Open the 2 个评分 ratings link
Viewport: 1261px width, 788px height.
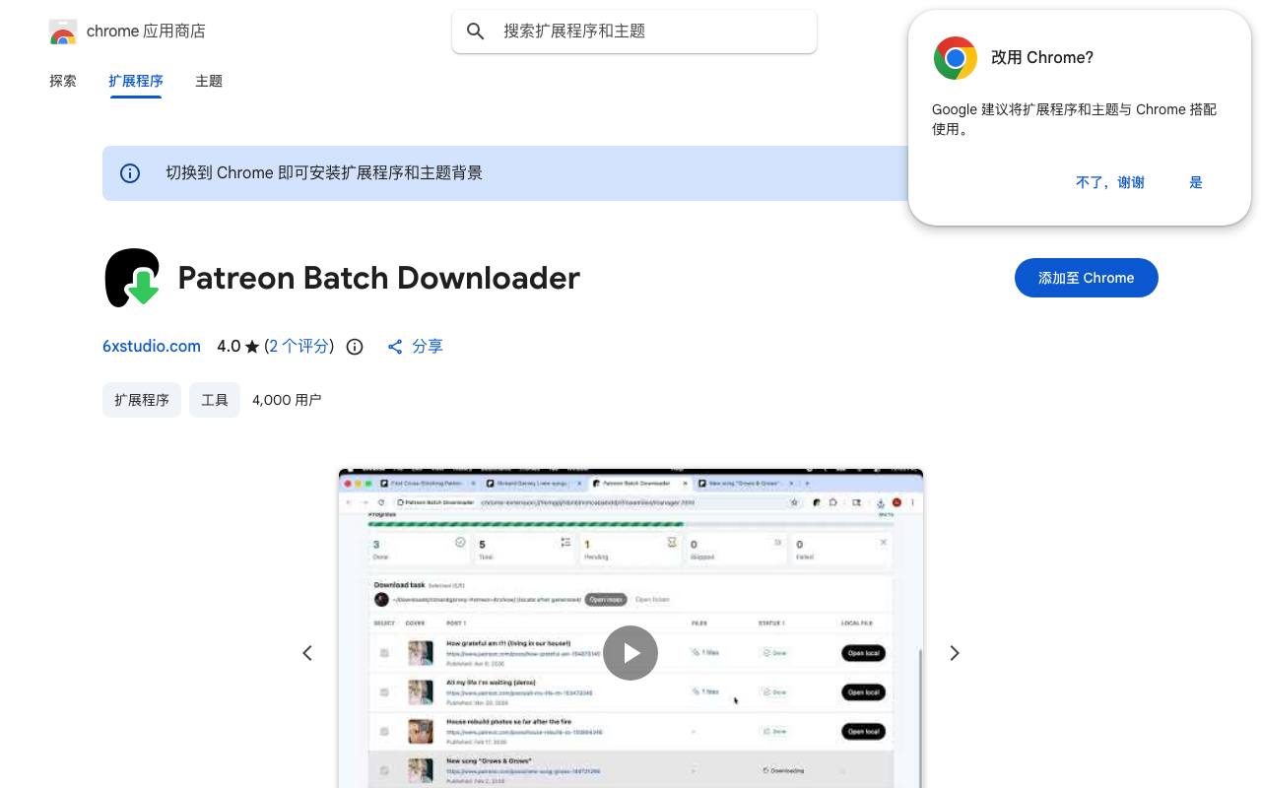pos(299,347)
